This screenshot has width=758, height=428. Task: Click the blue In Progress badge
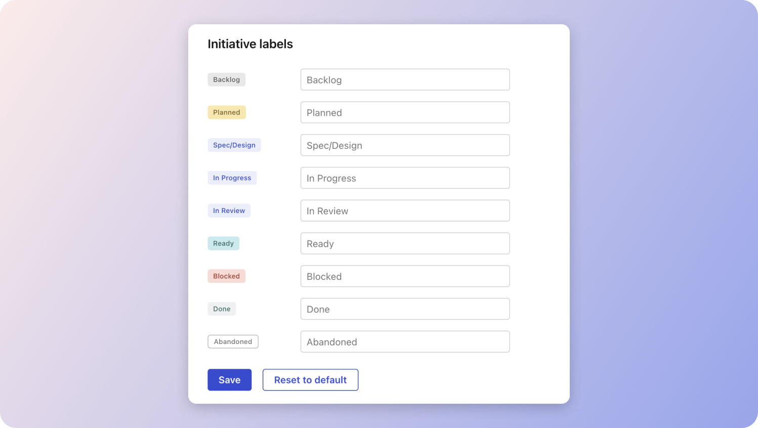click(x=232, y=178)
